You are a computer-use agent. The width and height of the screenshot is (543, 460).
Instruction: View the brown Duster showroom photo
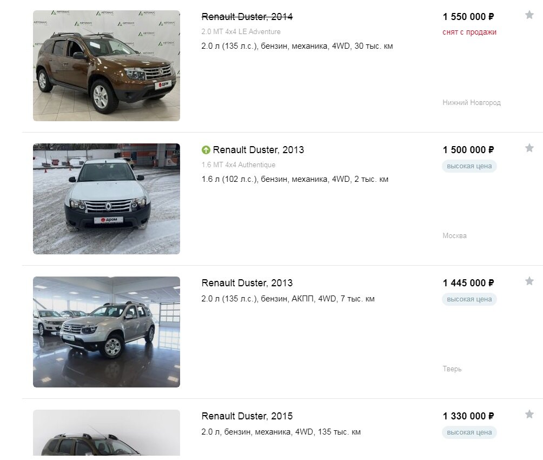click(x=107, y=65)
